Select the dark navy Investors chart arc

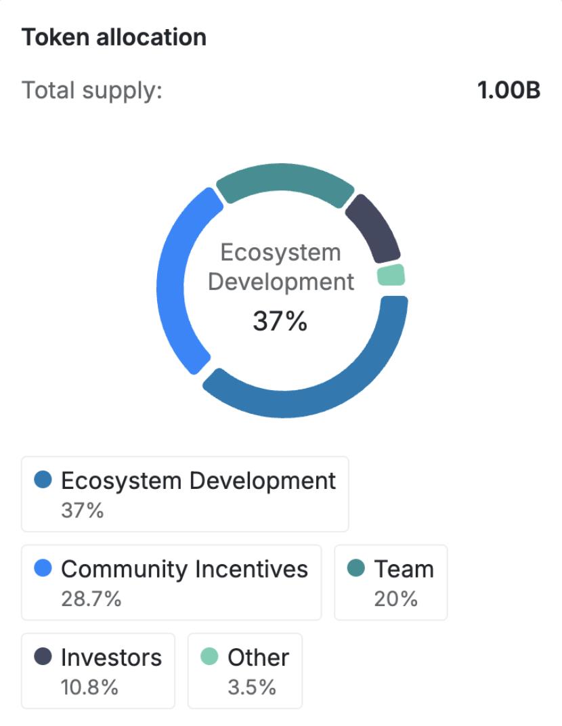coord(373,228)
